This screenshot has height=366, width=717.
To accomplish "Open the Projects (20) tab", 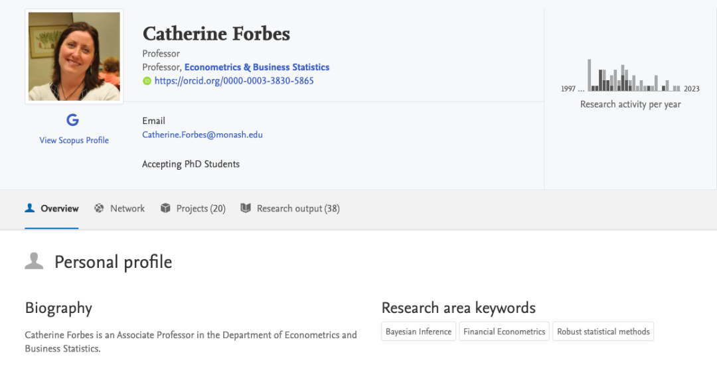I will [200, 208].
